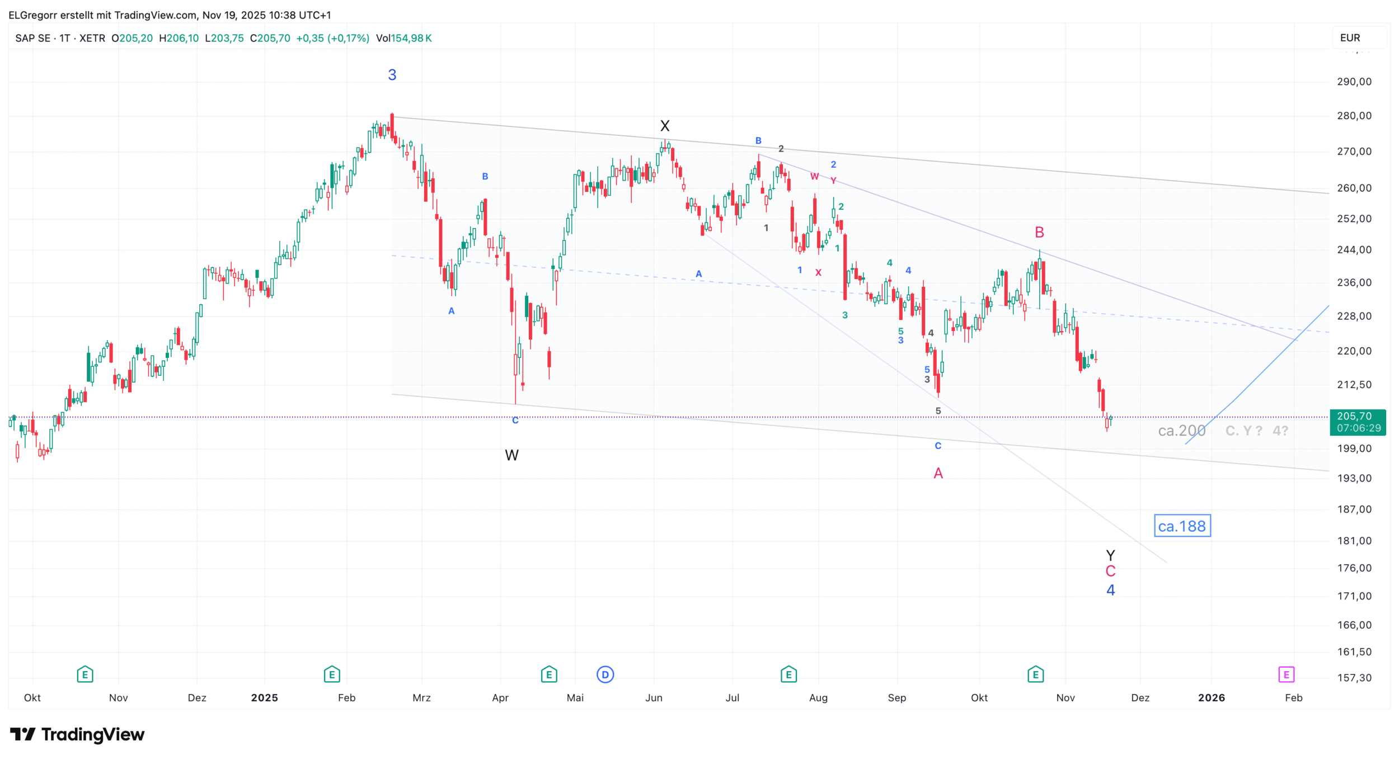Viewport: 1399px width, 760px height.
Task: Select the black 'X' wave label
Action: click(x=665, y=126)
